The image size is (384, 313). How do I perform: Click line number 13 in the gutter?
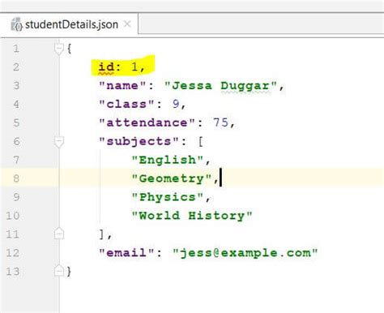click(13, 271)
